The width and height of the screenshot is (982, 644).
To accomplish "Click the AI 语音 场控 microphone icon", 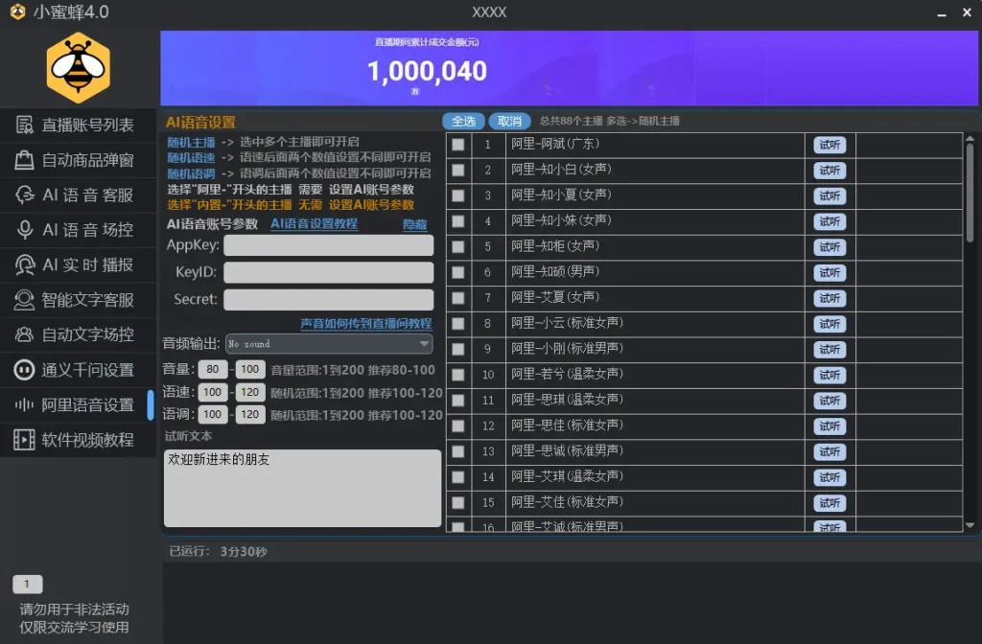I will [24, 230].
